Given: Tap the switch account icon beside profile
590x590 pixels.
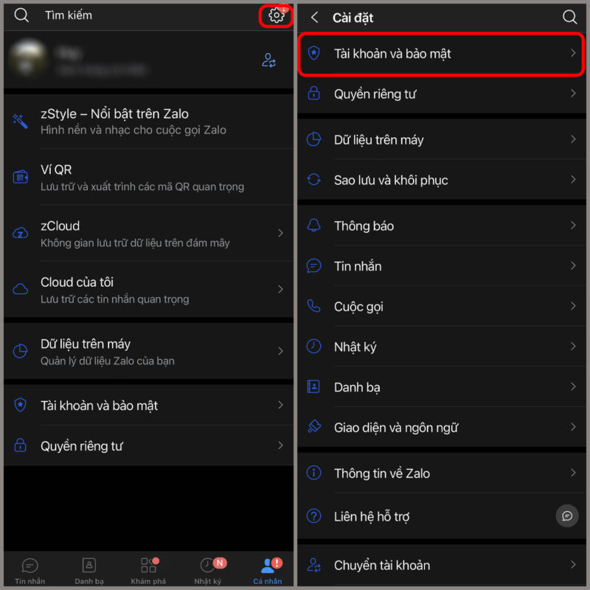Looking at the screenshot, I should [268, 60].
